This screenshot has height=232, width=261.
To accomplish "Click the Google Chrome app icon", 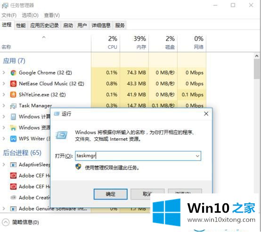I will (13, 73).
